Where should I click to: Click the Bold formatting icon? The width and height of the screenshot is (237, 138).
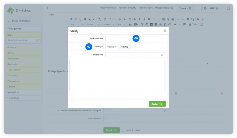(72, 20)
